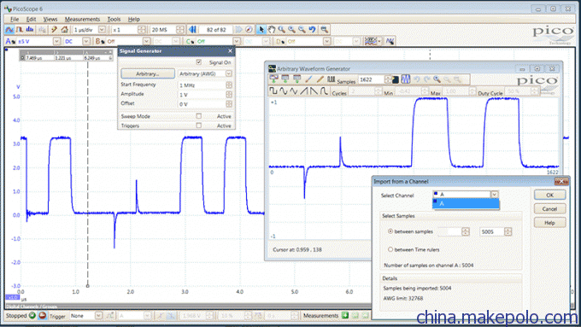Image resolution: width=581 pixels, height=327 pixels.
Task: Open the Tools menu
Action: click(114, 20)
